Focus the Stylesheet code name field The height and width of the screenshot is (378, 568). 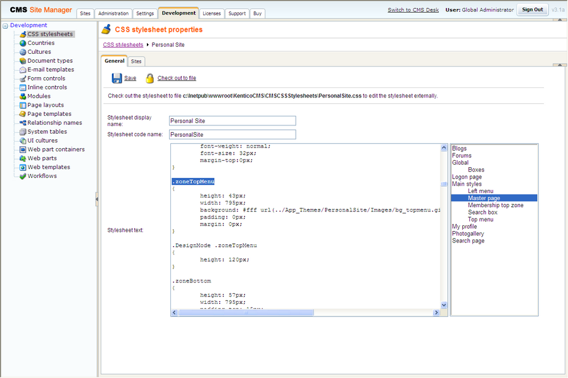click(x=232, y=135)
